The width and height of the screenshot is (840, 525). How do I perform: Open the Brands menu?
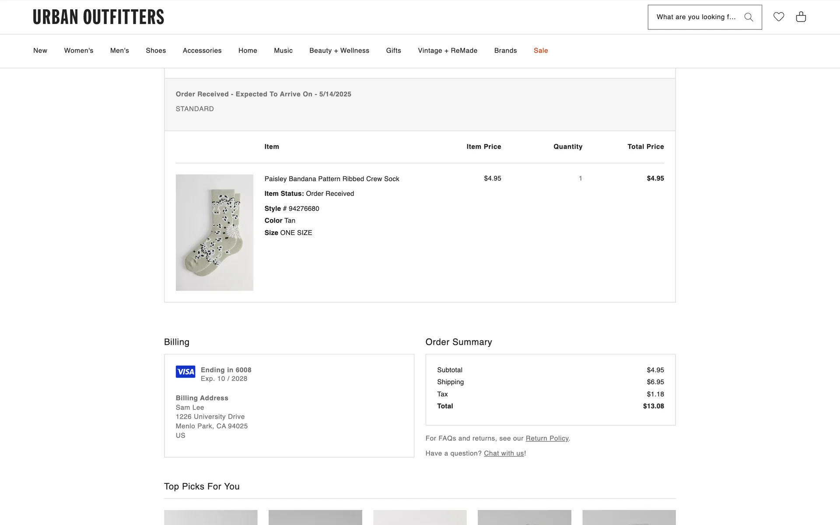point(505,51)
